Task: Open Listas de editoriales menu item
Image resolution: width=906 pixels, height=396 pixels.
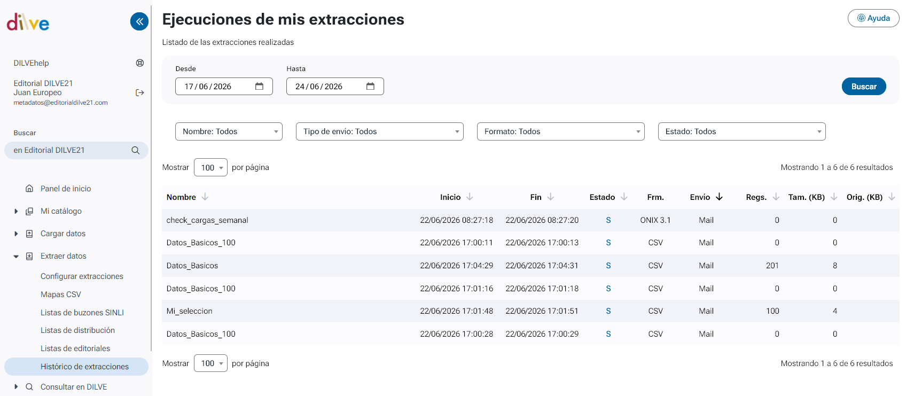Action: pyautogui.click(x=75, y=348)
